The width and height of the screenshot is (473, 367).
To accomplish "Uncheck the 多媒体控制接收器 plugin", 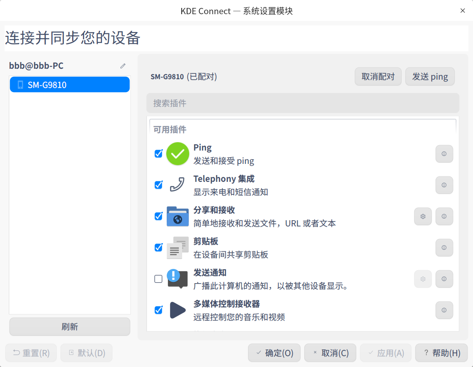I will (x=158, y=310).
